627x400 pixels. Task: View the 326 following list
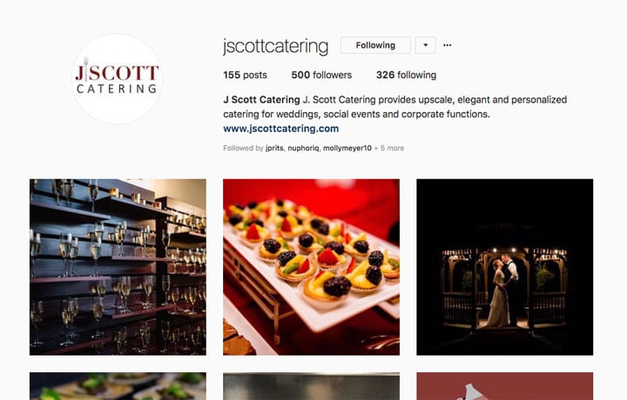coord(406,75)
